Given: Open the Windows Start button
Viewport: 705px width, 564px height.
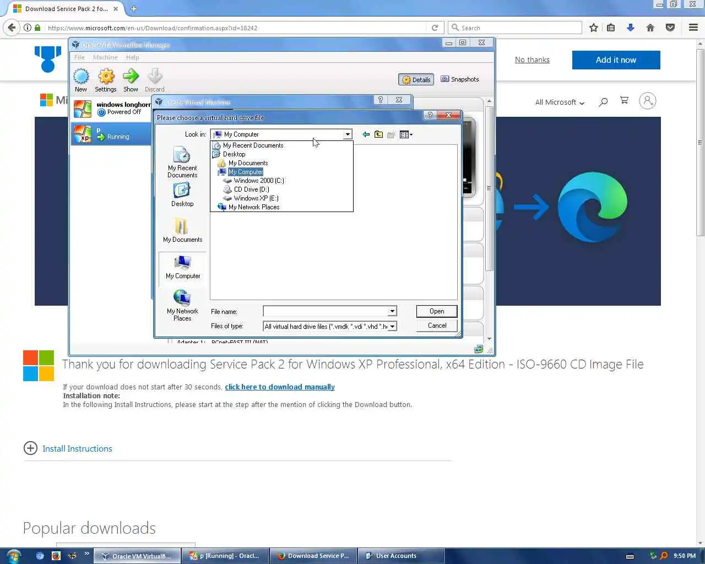Looking at the screenshot, I should pos(13,556).
